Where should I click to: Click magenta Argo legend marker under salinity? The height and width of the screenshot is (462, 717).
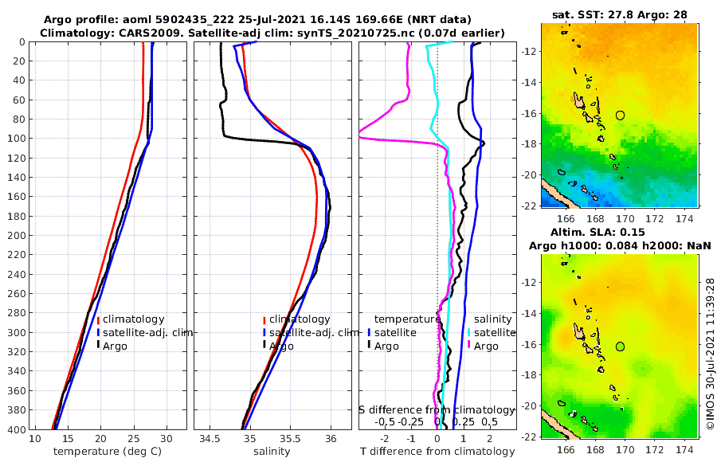pos(469,346)
